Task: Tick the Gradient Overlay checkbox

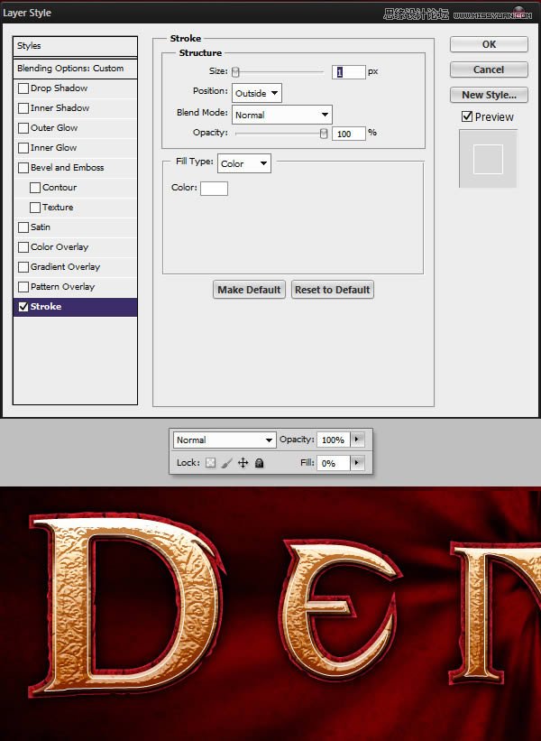Action: 23,267
